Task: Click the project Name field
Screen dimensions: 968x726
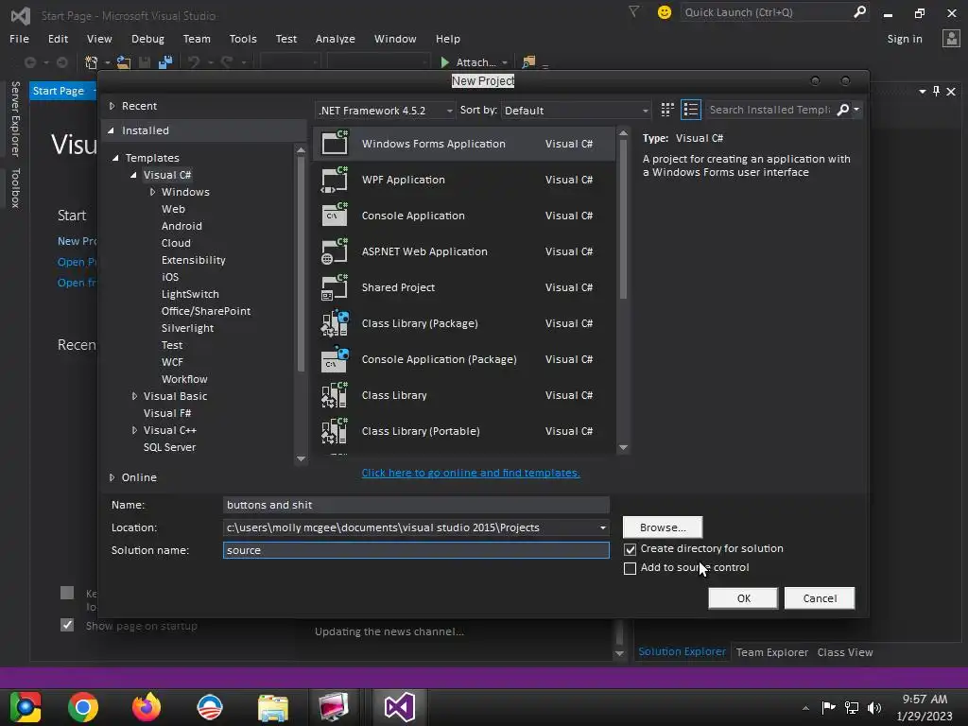Action: [x=416, y=505]
